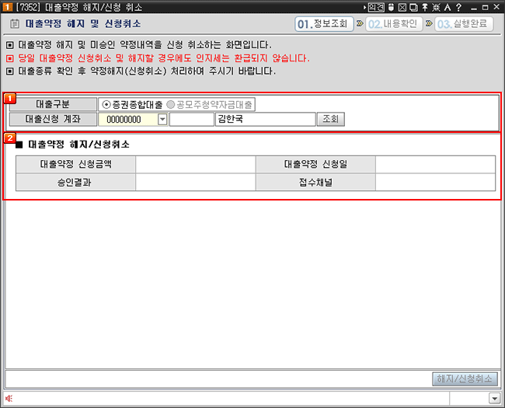Click the font size 'A' icon

coord(448,6)
